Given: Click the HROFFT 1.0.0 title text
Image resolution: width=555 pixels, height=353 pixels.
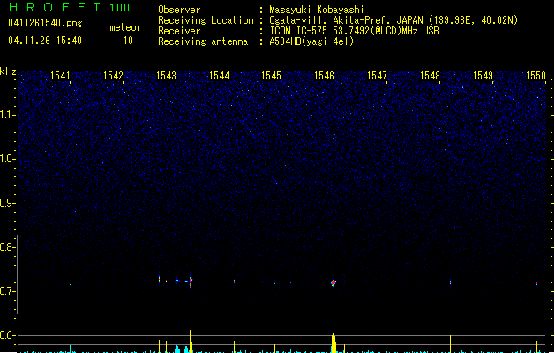Looking at the screenshot, I should (69, 7).
